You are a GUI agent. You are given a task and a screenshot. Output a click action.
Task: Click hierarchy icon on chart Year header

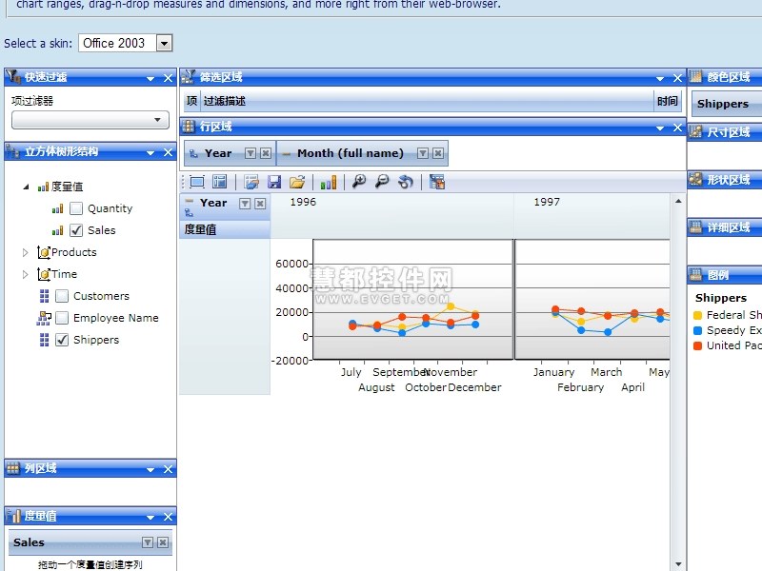point(189,212)
